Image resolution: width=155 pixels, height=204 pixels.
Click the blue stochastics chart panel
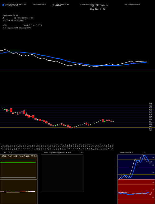[136, 167]
